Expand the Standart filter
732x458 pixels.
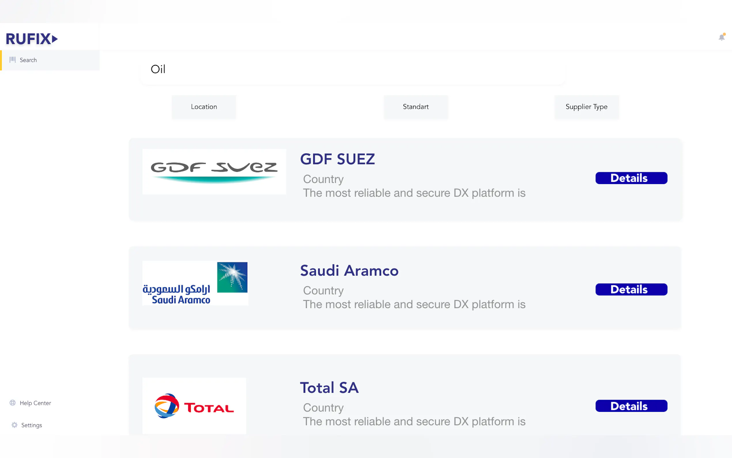point(416,107)
